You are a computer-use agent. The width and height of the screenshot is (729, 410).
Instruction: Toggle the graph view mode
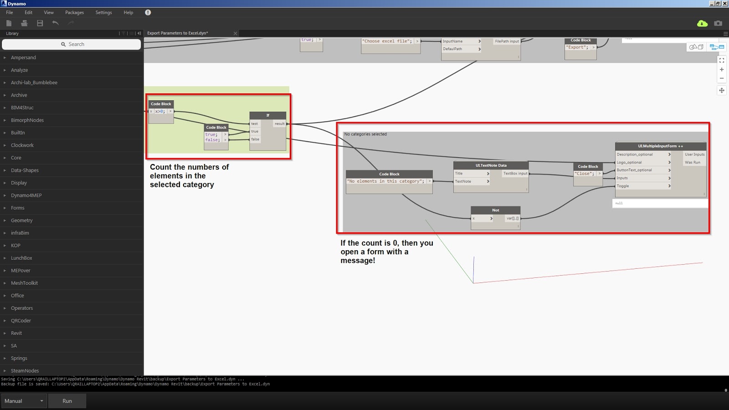tap(717, 47)
